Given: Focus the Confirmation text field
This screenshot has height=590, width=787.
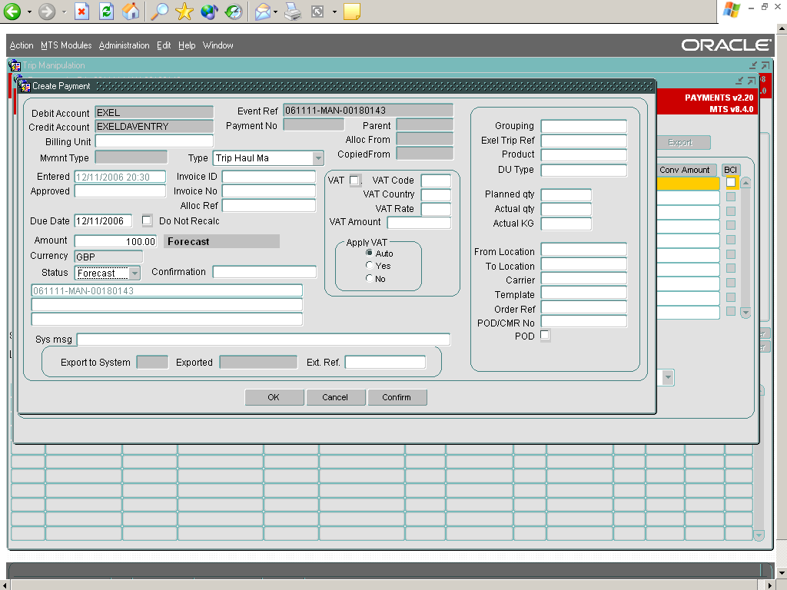Looking at the screenshot, I should [264, 272].
